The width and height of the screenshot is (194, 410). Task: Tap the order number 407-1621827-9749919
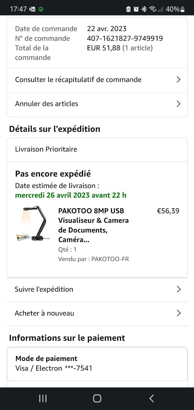click(125, 38)
